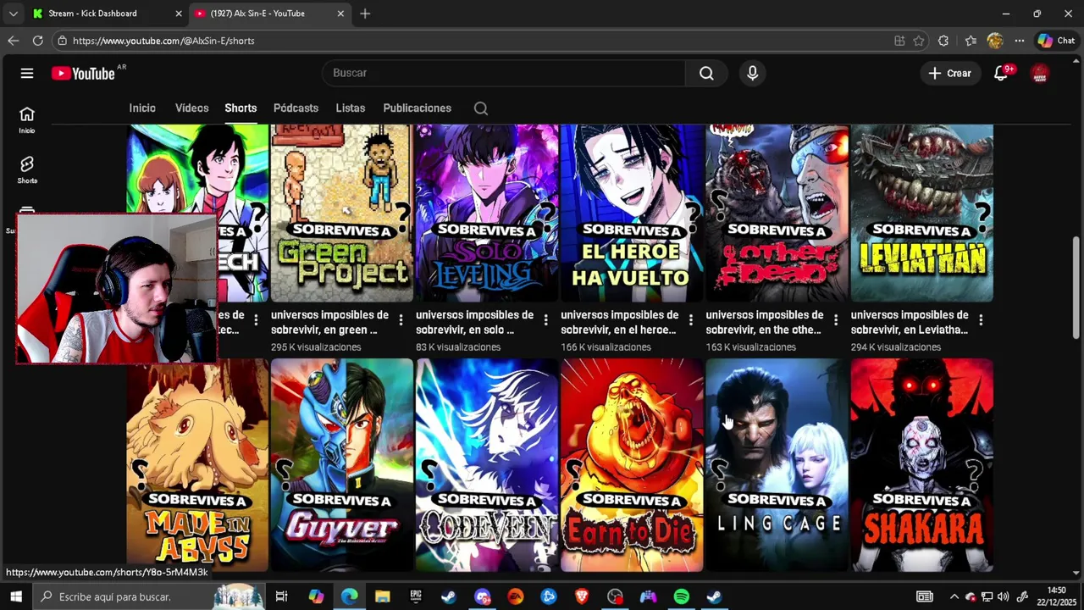Show hidden system tray icons
Viewport: 1084px width, 610px height.
(x=954, y=596)
